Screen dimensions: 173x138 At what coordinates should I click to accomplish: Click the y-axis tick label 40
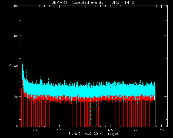point(16,66)
